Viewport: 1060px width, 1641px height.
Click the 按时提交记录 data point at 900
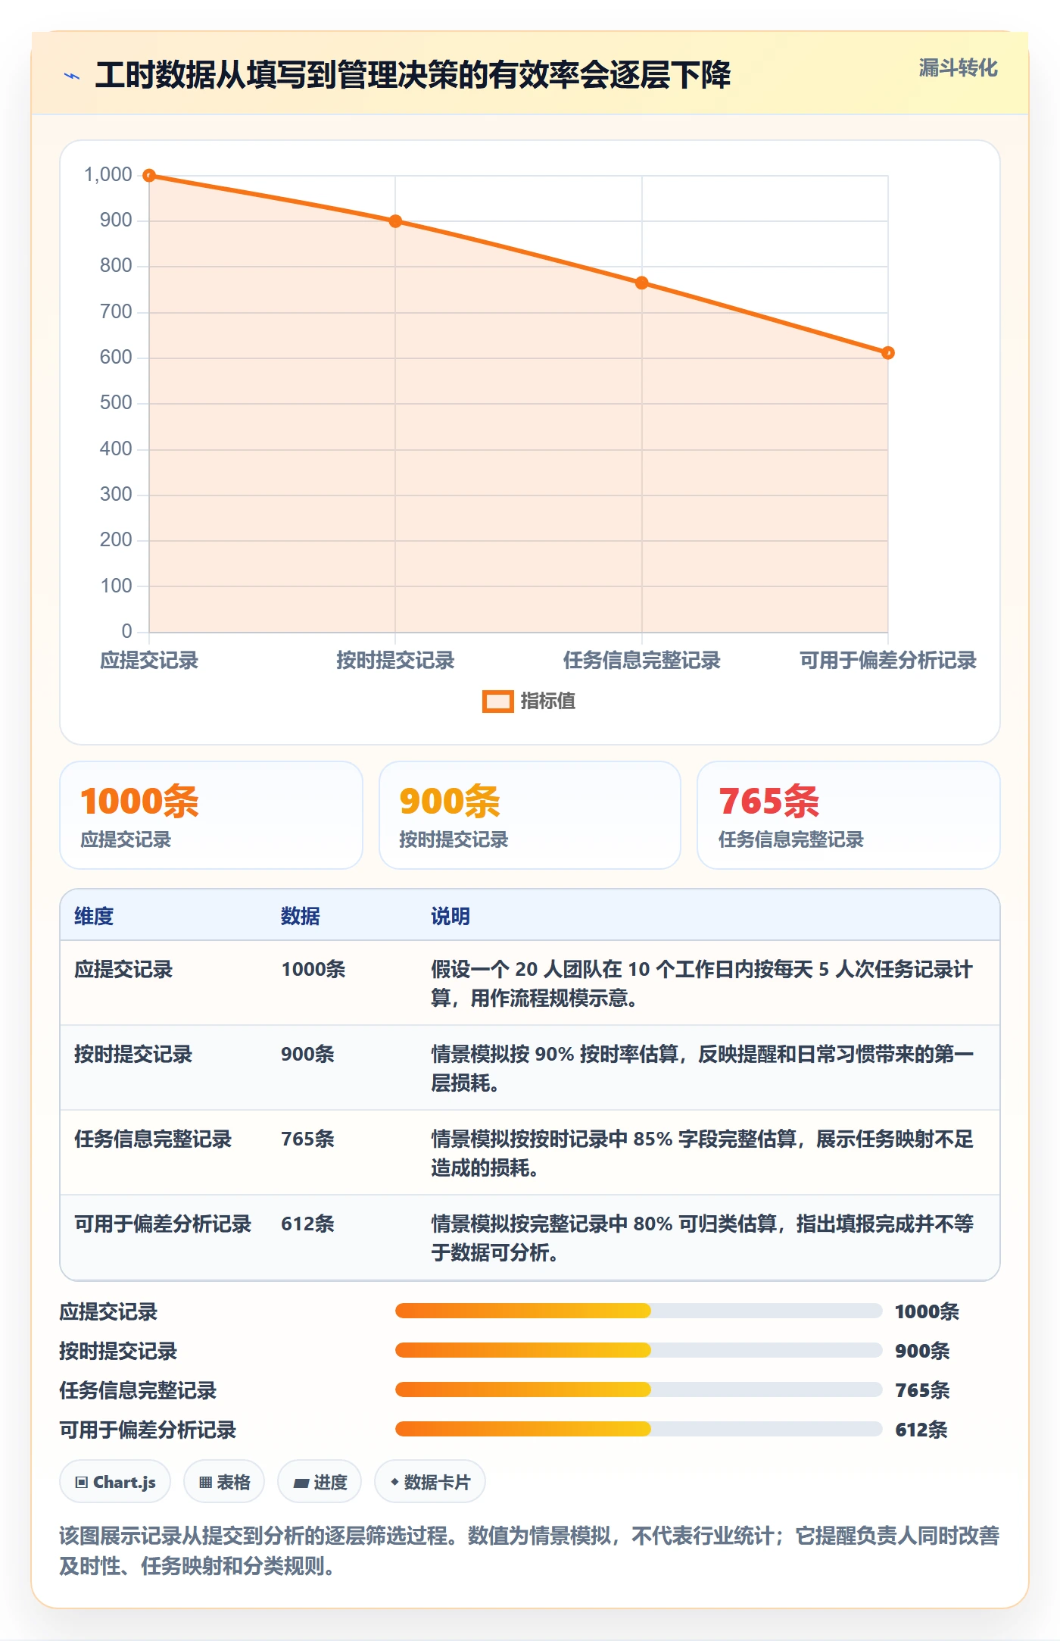(395, 221)
